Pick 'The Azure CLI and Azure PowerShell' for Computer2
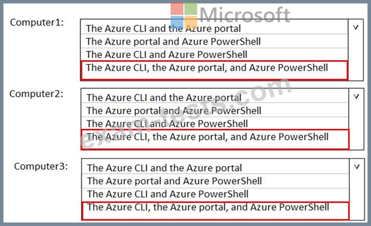Screen dimensions: 371x226 [x=167, y=123]
